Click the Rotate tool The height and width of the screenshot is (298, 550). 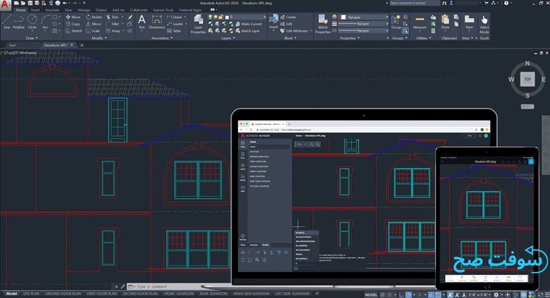pyautogui.click(x=94, y=17)
